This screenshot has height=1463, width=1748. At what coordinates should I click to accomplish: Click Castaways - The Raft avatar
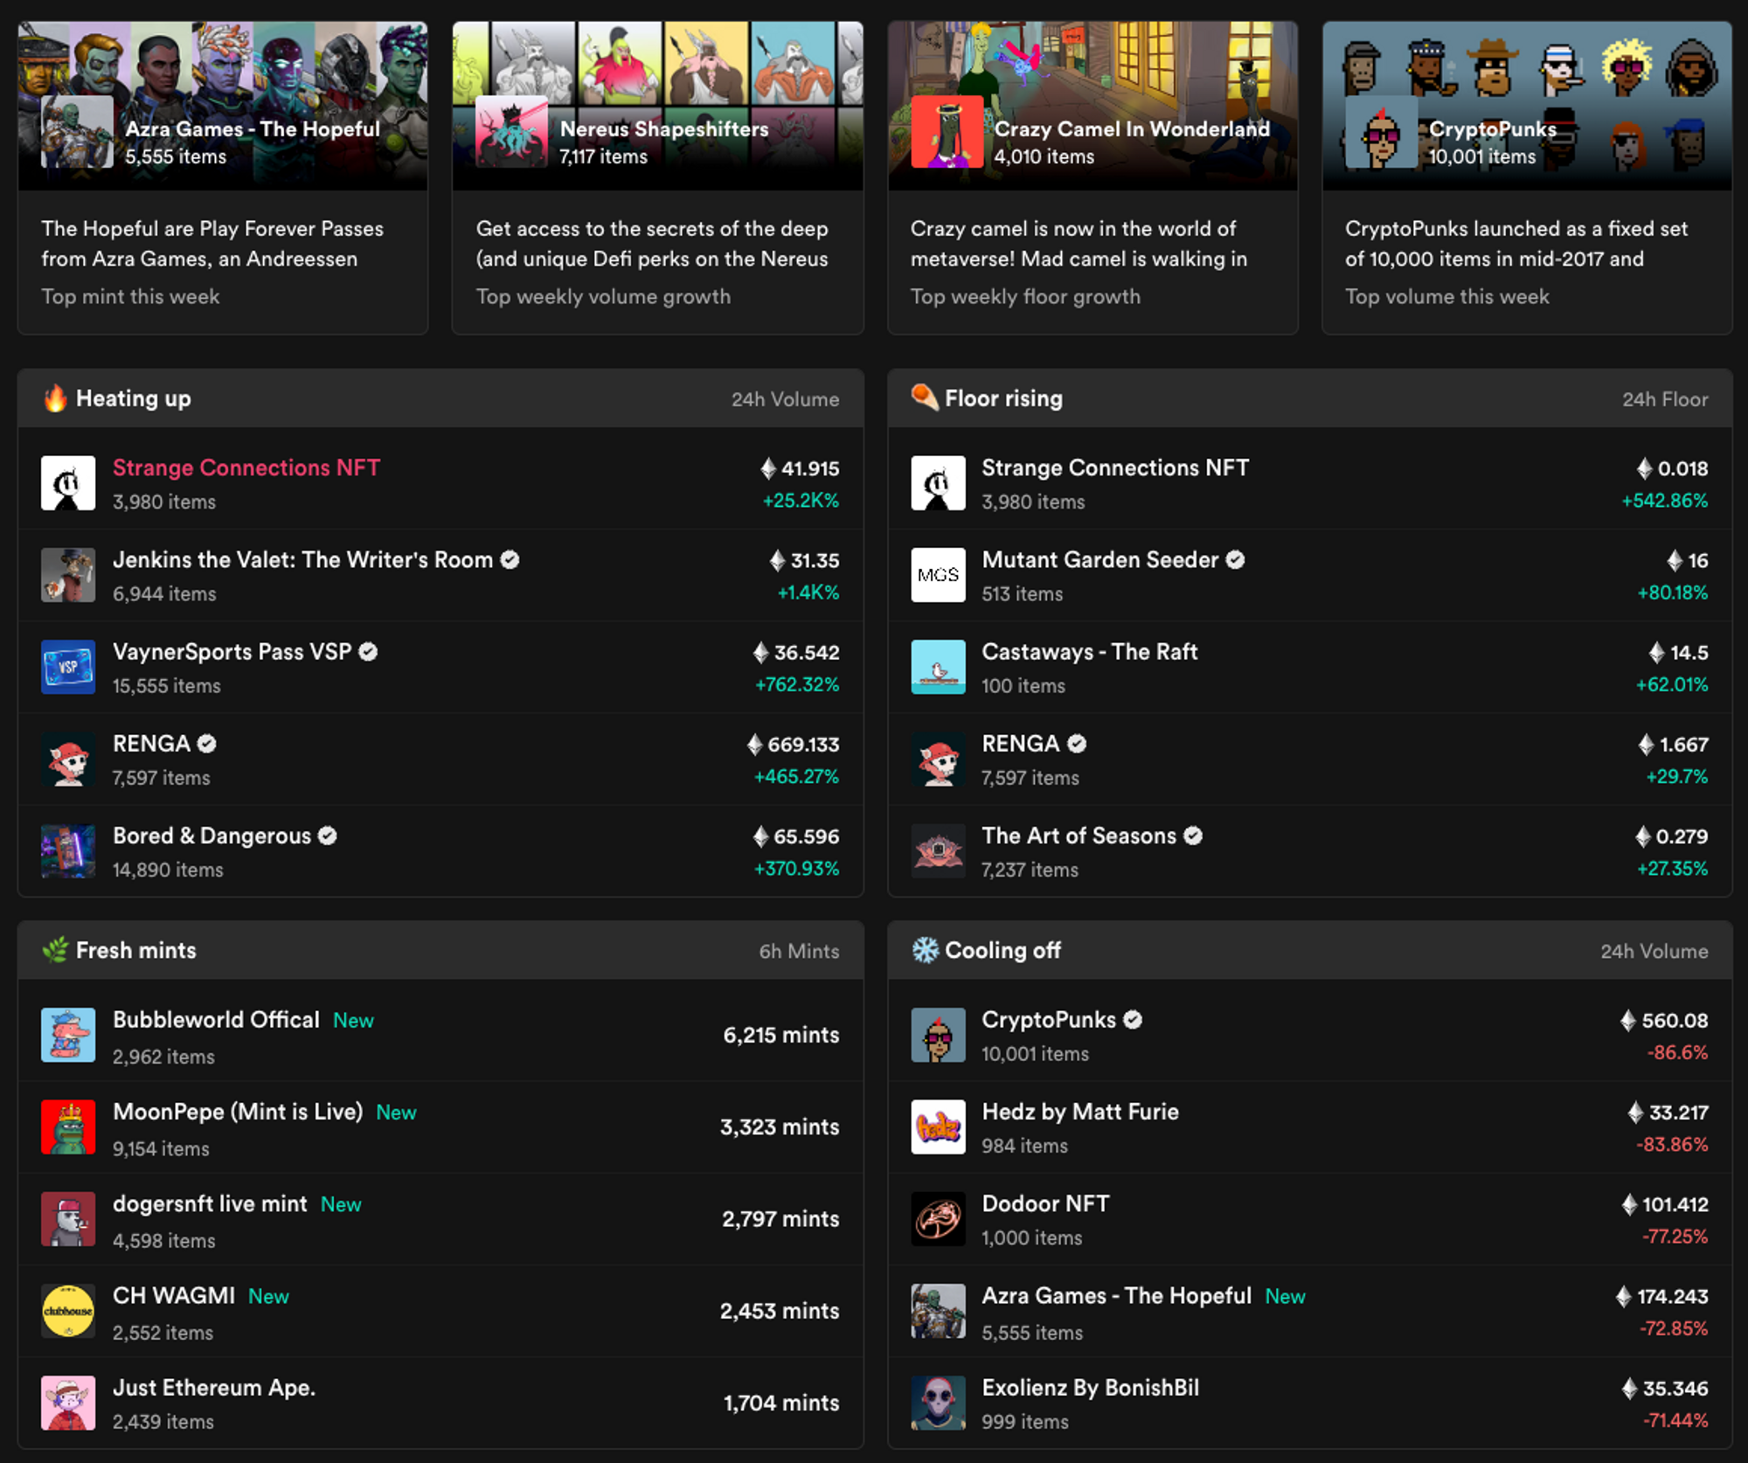938,667
